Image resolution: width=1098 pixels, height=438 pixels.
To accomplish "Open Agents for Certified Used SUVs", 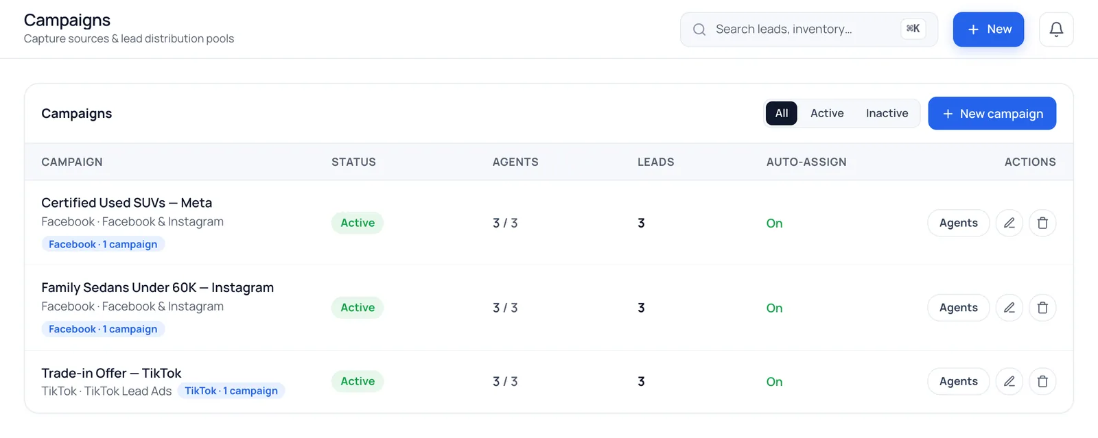I will pyautogui.click(x=958, y=223).
